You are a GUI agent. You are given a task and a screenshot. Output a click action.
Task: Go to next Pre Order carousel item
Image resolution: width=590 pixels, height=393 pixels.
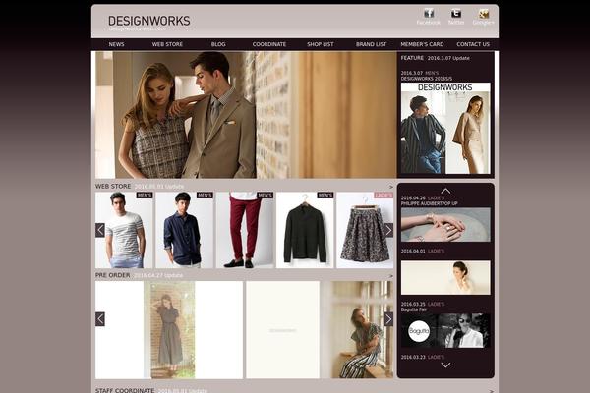[x=388, y=319]
